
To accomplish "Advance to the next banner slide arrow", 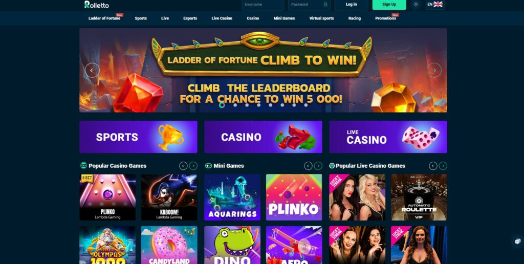I will [x=434, y=70].
